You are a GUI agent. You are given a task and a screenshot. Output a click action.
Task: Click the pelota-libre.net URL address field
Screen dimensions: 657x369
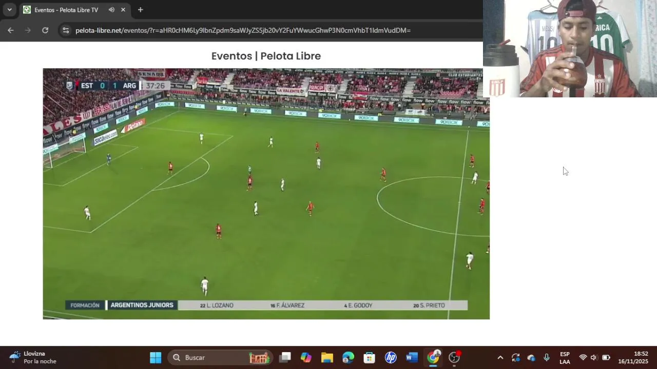coord(243,30)
